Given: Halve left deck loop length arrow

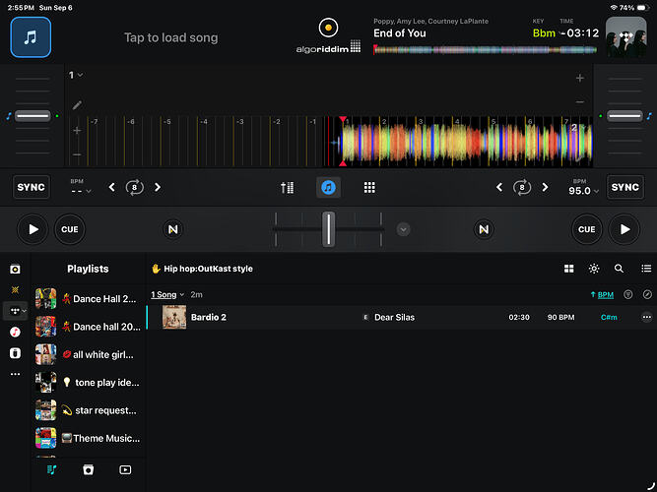Looking at the screenshot, I should (x=112, y=187).
